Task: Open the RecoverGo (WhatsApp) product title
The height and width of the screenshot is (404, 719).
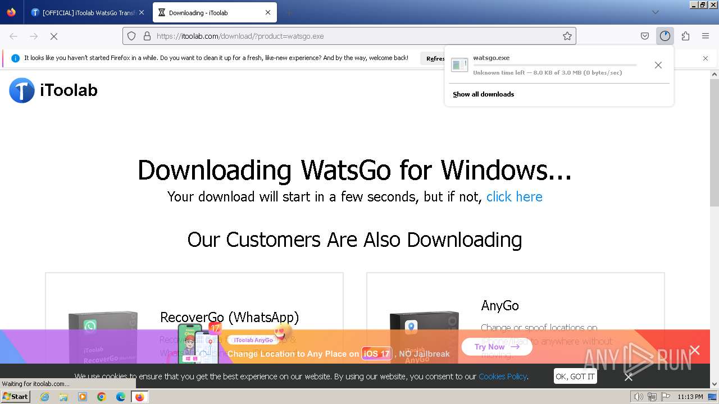Action: 229,317
